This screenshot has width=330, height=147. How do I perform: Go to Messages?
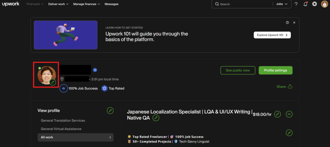(112, 4)
